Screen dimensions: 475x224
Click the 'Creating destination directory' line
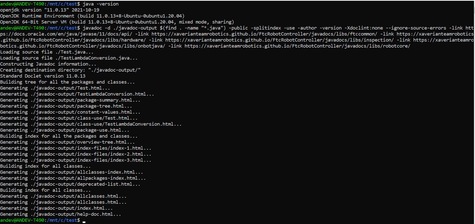tap(70, 70)
